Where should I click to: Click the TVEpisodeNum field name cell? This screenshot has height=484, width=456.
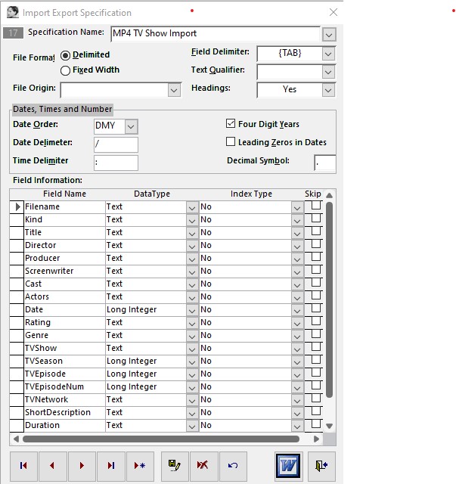pos(65,386)
